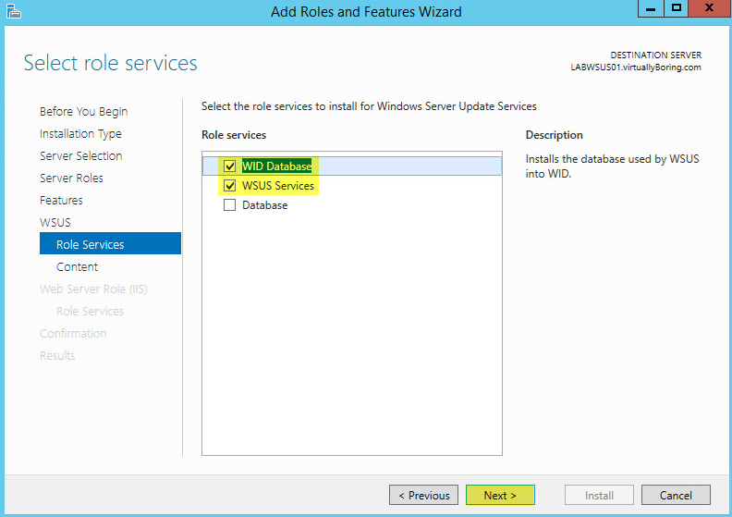Minimize the Add Roles wizard window
This screenshot has height=517, width=732.
[x=651, y=8]
